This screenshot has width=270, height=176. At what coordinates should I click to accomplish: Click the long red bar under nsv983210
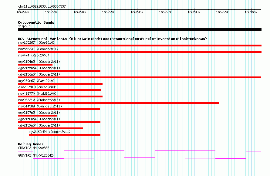pyautogui.click(x=119, y=103)
